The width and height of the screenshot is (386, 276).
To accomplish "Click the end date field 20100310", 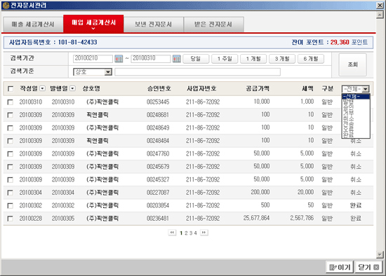I will coord(151,59).
